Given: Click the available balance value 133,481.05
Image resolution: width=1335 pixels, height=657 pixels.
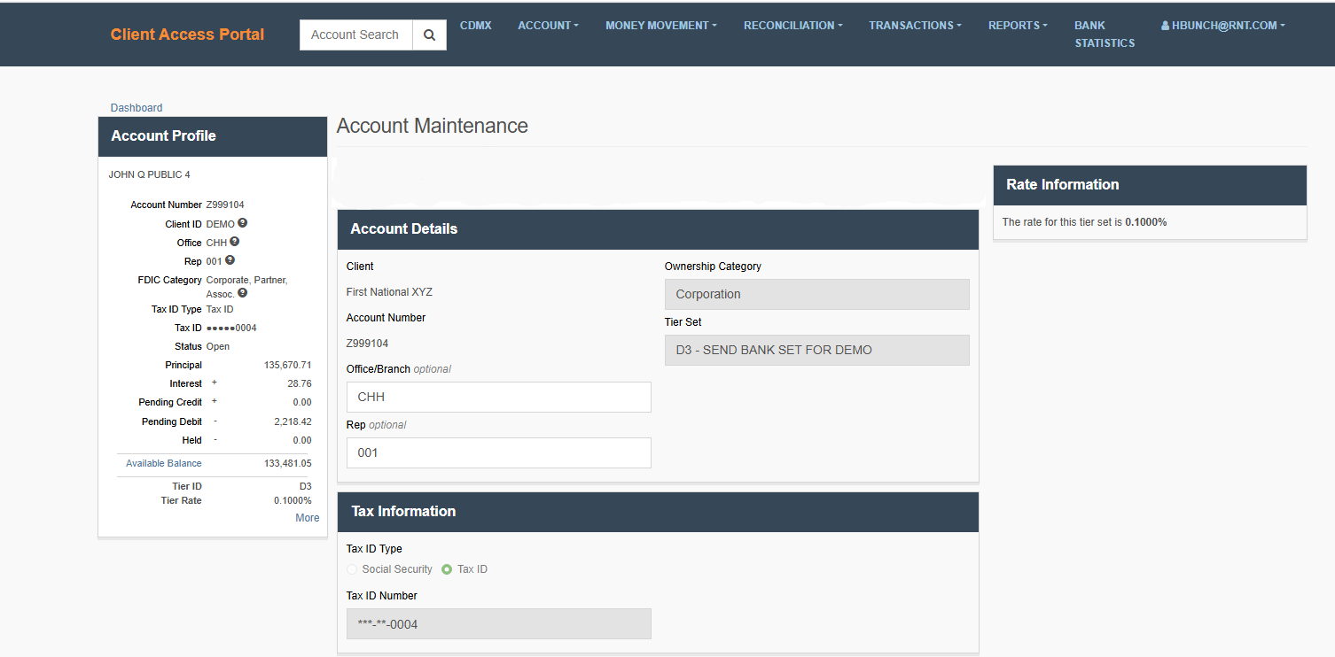Looking at the screenshot, I should (288, 463).
